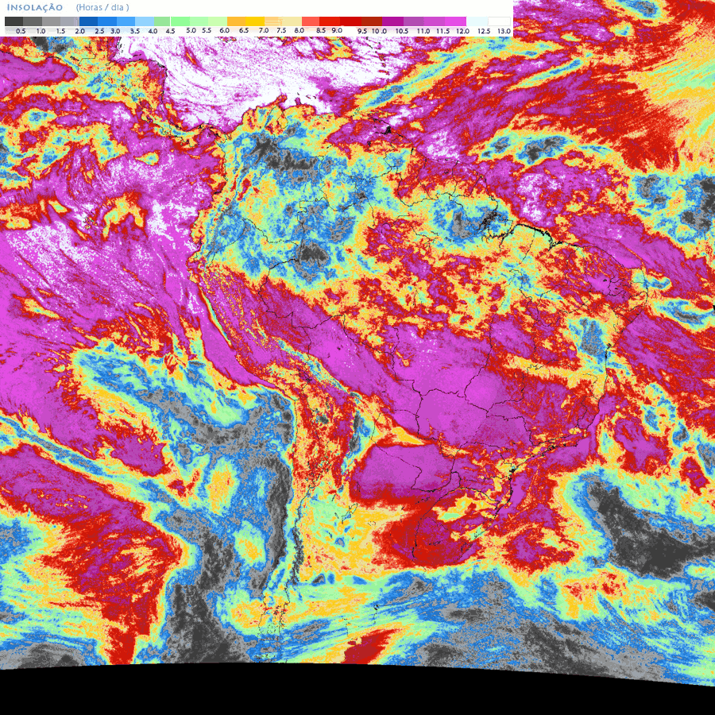Click the '10.5' legend value
The image size is (715, 715).
402,31
